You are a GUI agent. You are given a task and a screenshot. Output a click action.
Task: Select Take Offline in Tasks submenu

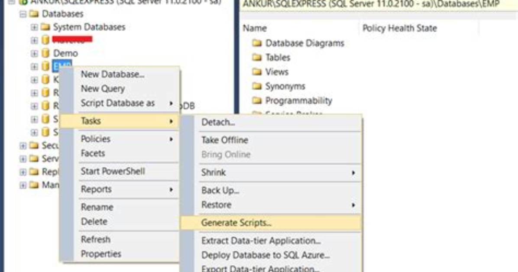[271, 140]
